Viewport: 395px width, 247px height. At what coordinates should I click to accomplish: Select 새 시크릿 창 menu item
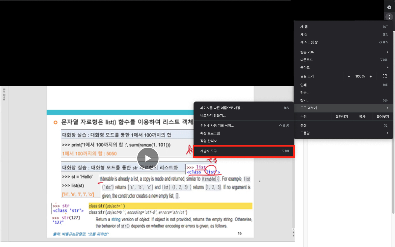click(x=344, y=42)
